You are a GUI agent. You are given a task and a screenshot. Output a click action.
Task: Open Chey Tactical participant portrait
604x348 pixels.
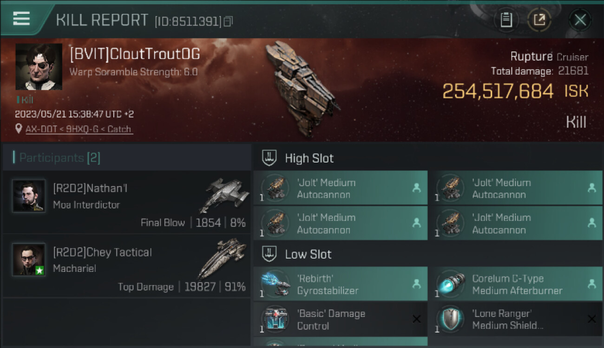(29, 259)
